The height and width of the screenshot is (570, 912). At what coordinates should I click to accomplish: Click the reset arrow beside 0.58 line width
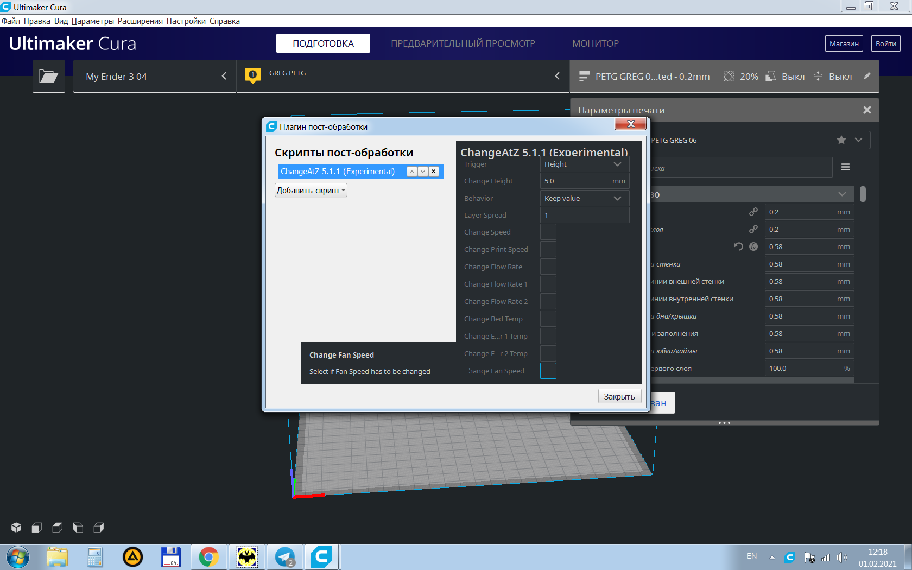coord(738,246)
